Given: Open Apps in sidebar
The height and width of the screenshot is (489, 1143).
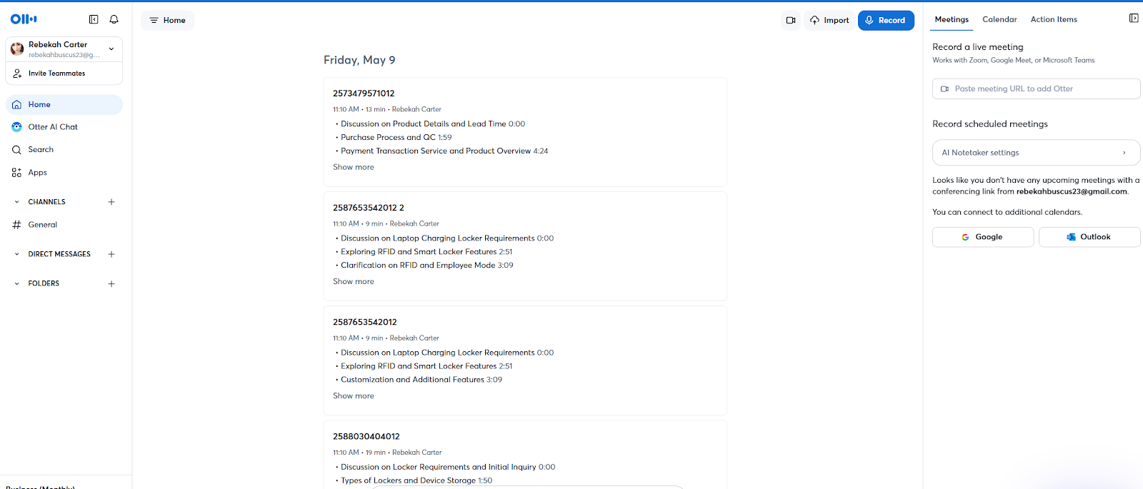Looking at the screenshot, I should tap(64, 173).
